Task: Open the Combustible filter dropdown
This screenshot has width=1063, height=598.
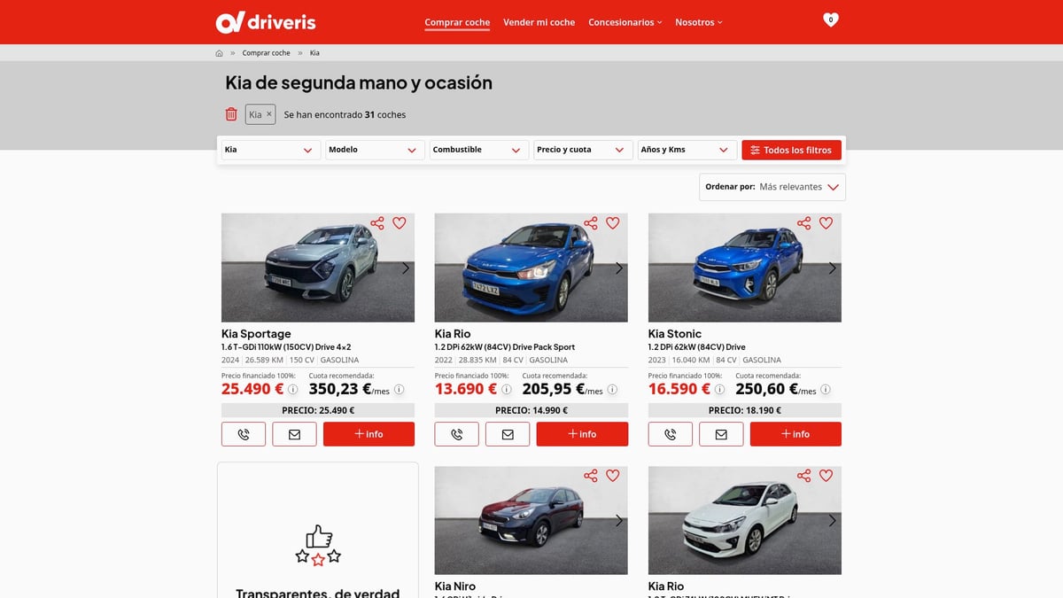Action: point(478,150)
